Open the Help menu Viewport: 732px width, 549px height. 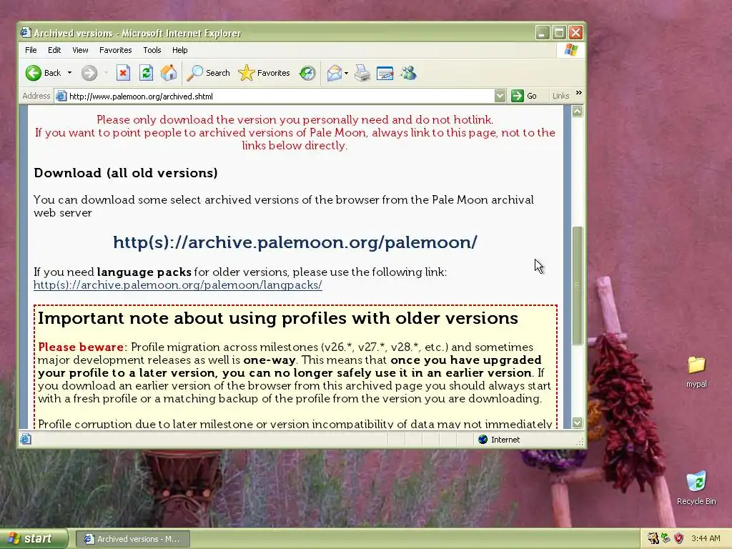pos(179,50)
